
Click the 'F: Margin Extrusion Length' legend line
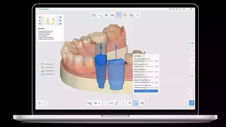click(46, 39)
